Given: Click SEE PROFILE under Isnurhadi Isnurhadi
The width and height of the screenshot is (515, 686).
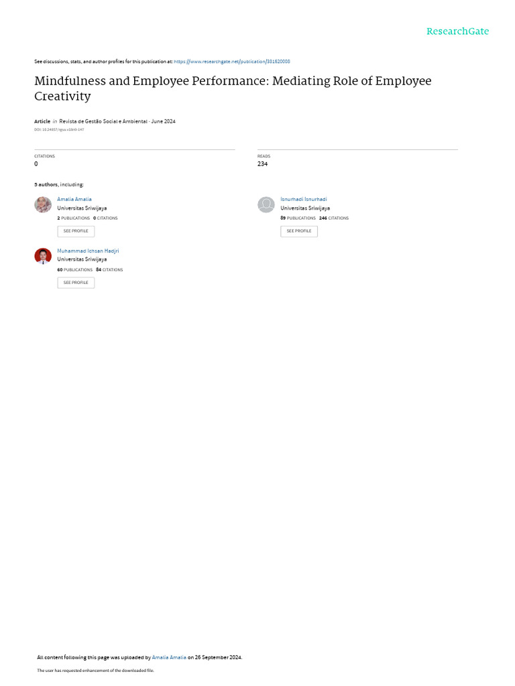Looking at the screenshot, I should click(299, 231).
